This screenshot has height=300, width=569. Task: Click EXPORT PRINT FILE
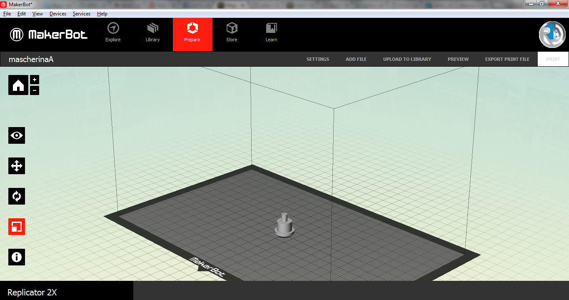pos(507,59)
